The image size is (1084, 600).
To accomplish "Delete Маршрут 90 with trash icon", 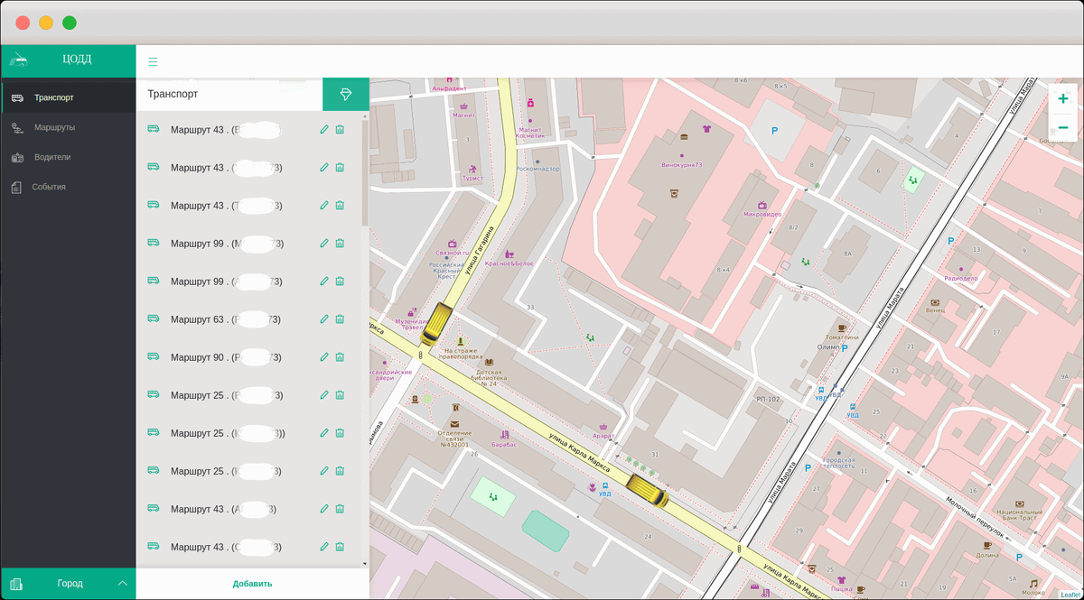I will click(340, 357).
